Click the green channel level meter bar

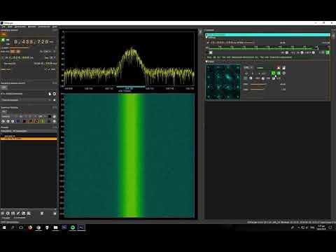(x=261, y=48)
